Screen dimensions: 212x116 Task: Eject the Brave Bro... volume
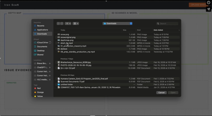pyautogui.click(x=50, y=63)
